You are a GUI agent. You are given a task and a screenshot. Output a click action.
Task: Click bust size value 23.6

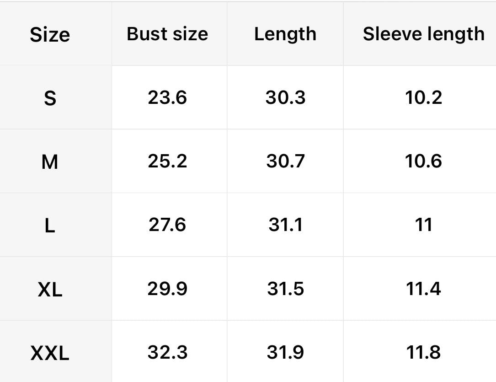[x=167, y=97]
